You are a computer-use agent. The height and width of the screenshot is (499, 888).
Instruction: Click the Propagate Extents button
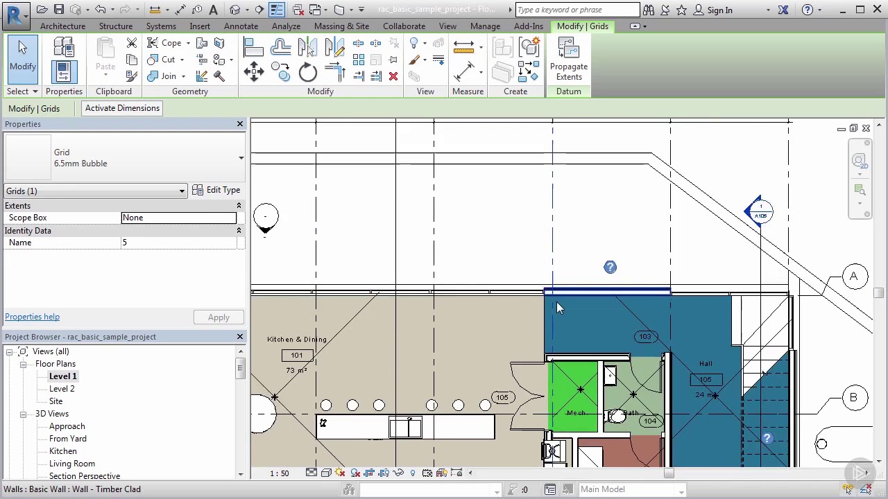(569, 60)
